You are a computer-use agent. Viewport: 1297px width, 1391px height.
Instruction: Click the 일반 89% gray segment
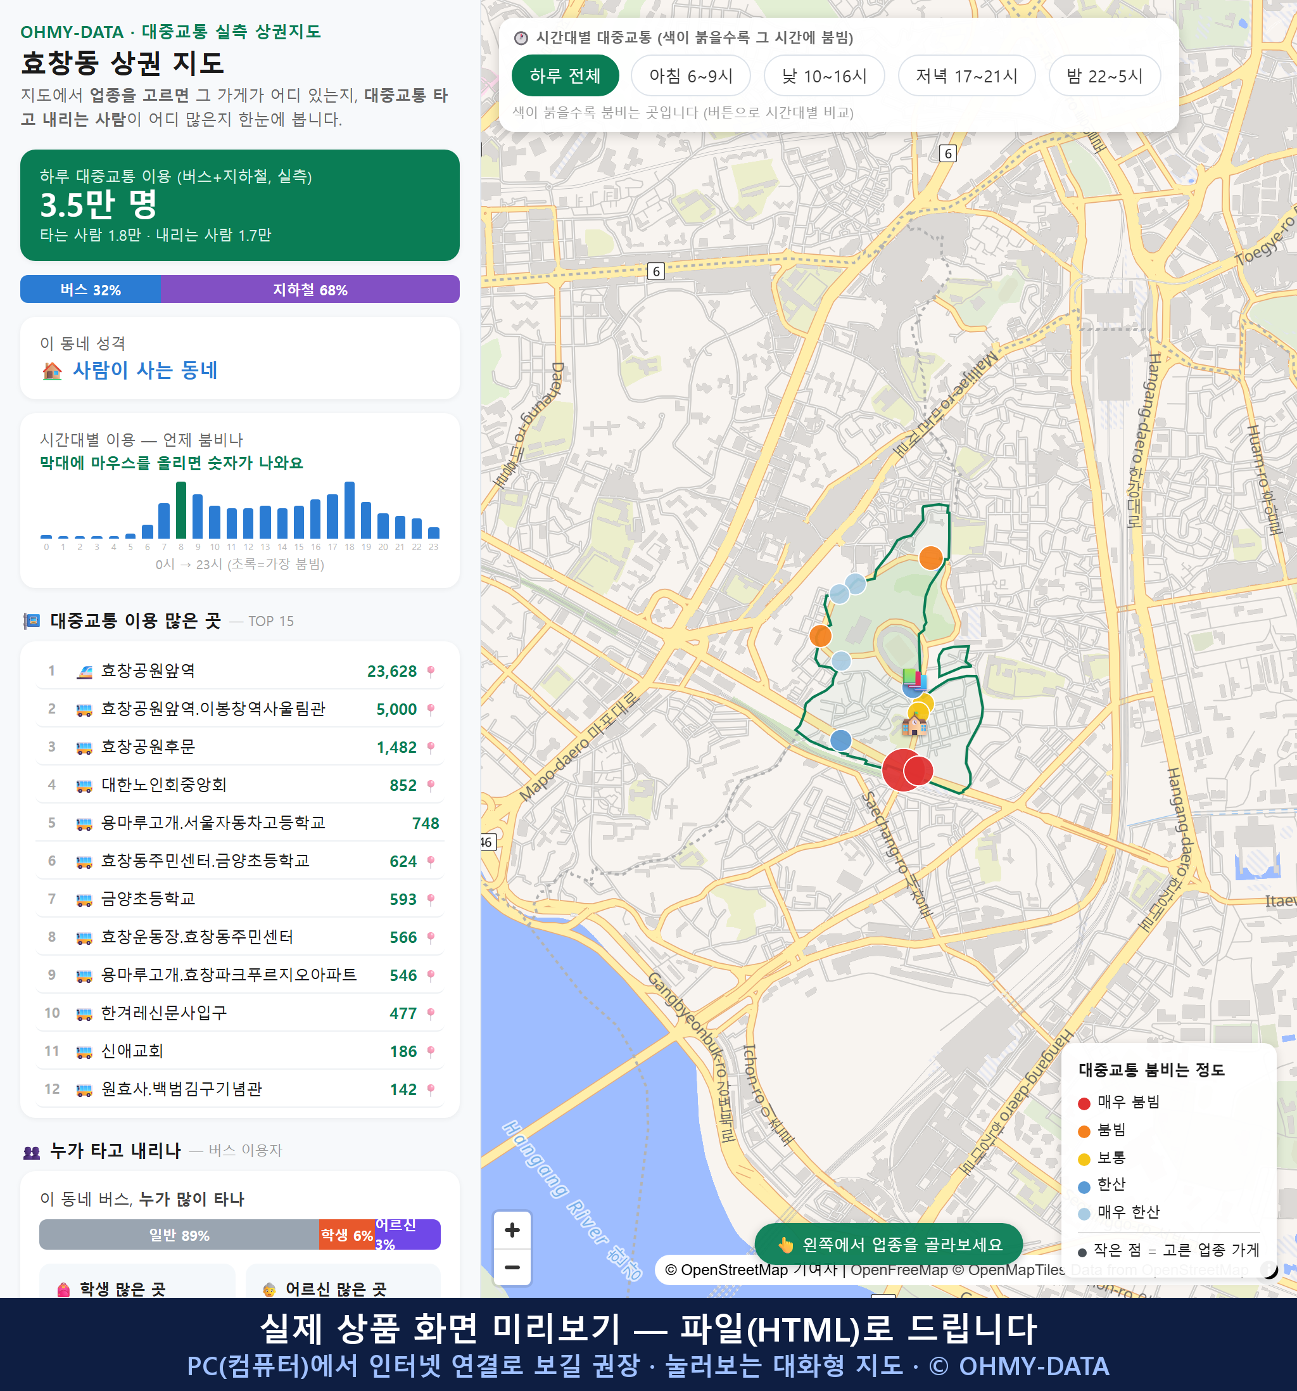[x=179, y=1235]
